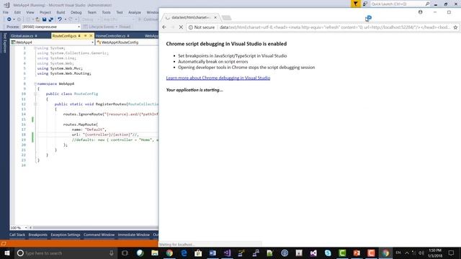The image size is (461, 259).
Task: Click the Navigate Backward icon in Visual Studio toolbar
Action: click(9, 19)
